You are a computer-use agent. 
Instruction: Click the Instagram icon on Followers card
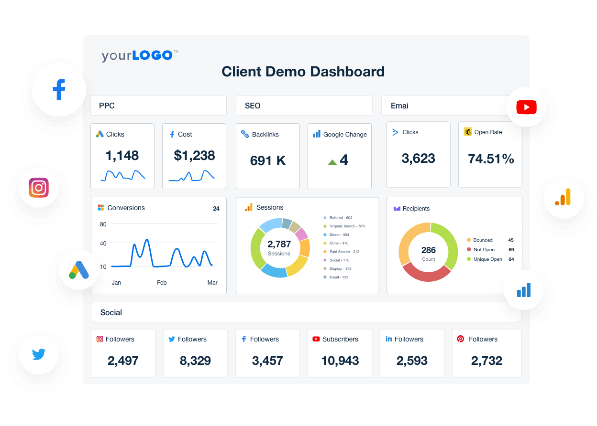tap(99, 339)
